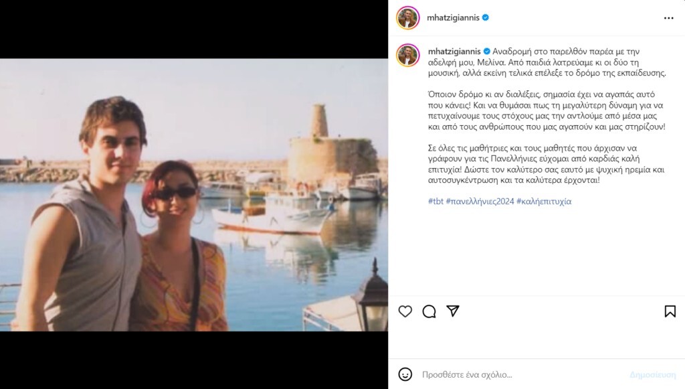Open the emoji picker smiley icon
This screenshot has height=389, width=685.
pyautogui.click(x=405, y=374)
